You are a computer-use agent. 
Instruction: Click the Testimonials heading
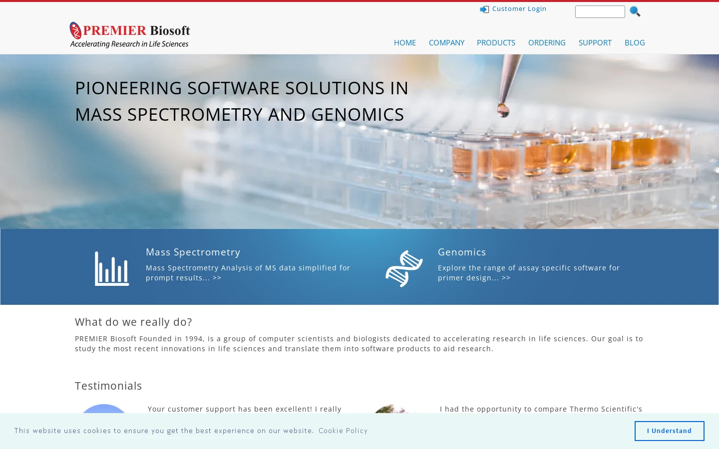pos(108,386)
